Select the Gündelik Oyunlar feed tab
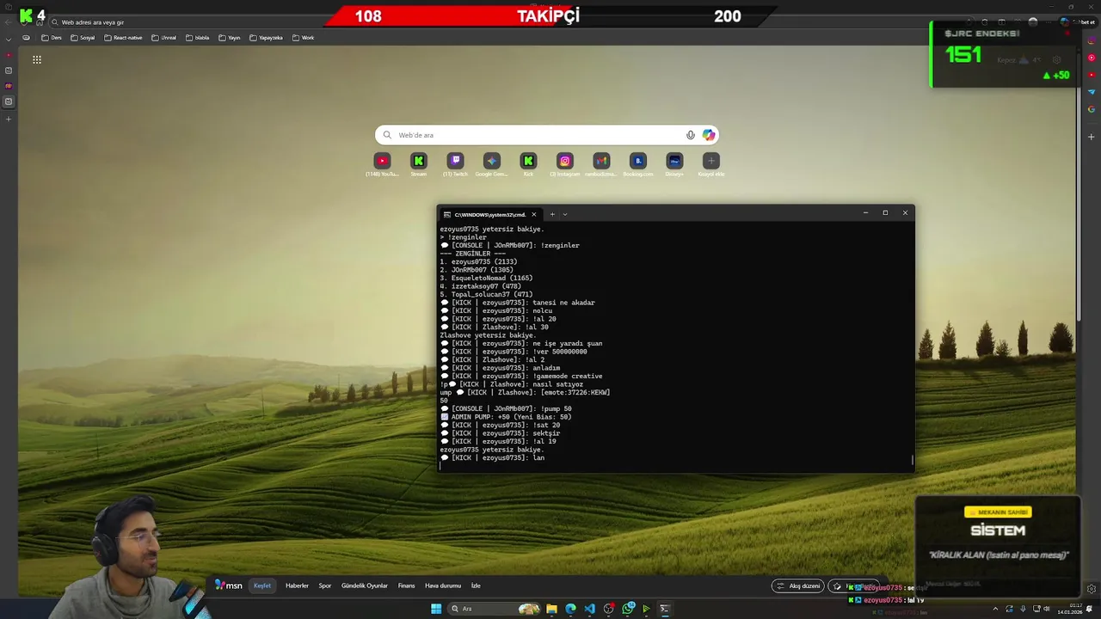Screen dimensions: 1101x619 tap(365, 585)
